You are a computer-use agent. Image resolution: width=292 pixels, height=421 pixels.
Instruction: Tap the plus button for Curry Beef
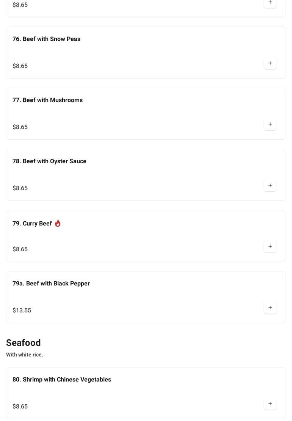pyautogui.click(x=270, y=247)
